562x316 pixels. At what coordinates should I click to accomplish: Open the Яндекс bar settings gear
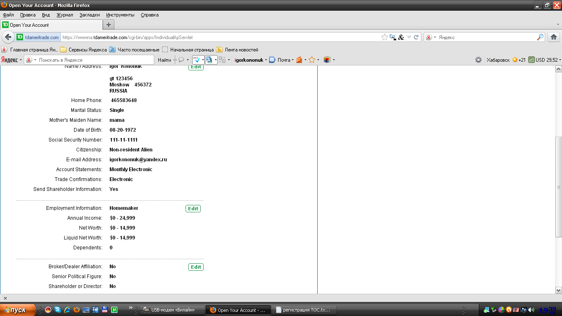click(478, 60)
